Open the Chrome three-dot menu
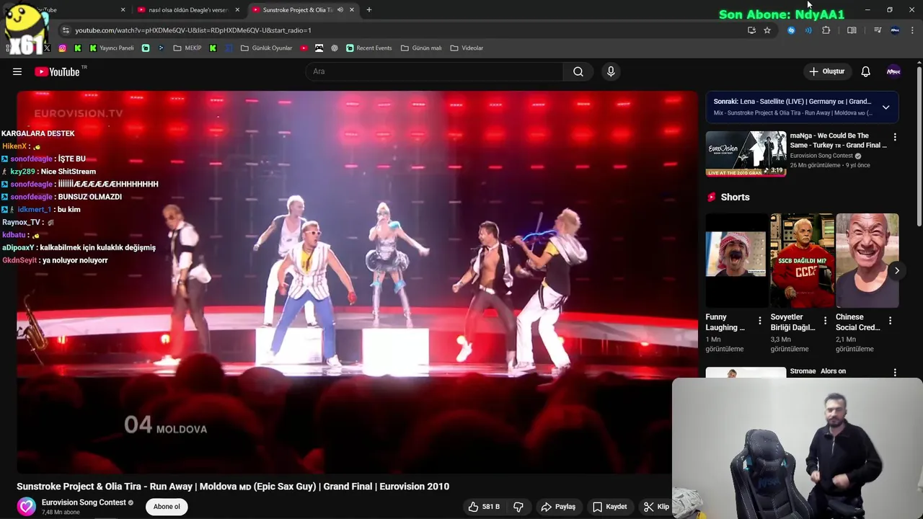Image resolution: width=923 pixels, height=519 pixels. (x=912, y=30)
